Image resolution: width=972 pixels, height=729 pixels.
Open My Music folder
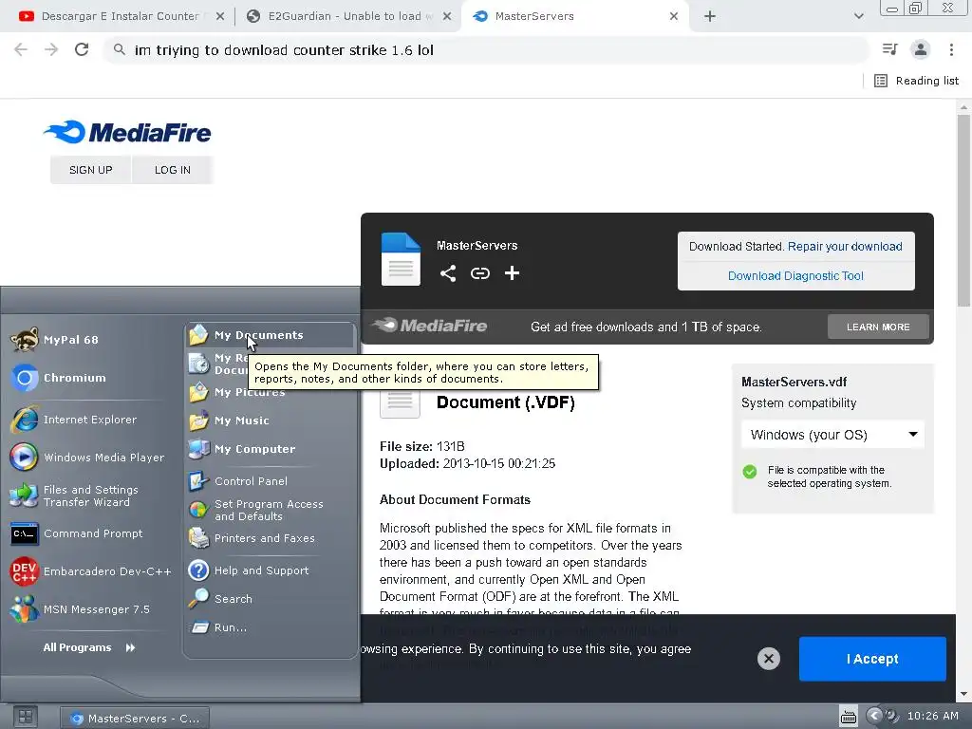point(230,421)
